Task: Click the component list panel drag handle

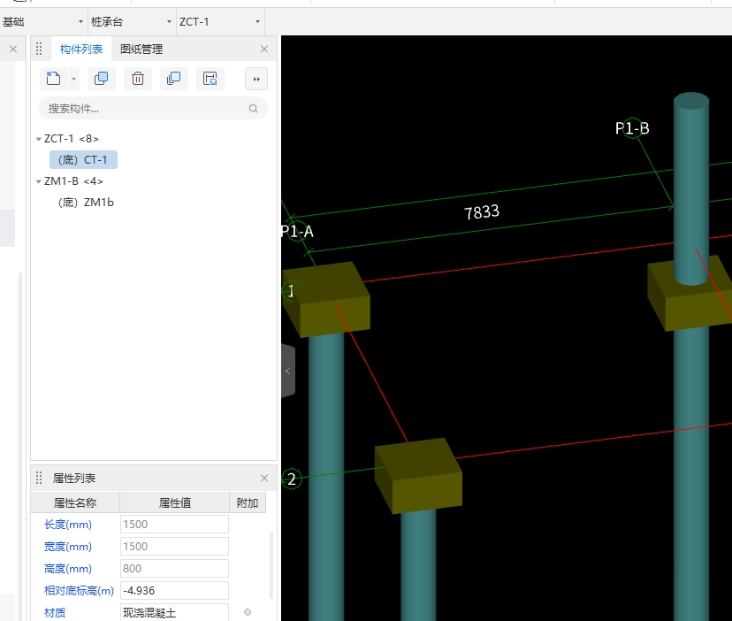Action: (x=39, y=49)
